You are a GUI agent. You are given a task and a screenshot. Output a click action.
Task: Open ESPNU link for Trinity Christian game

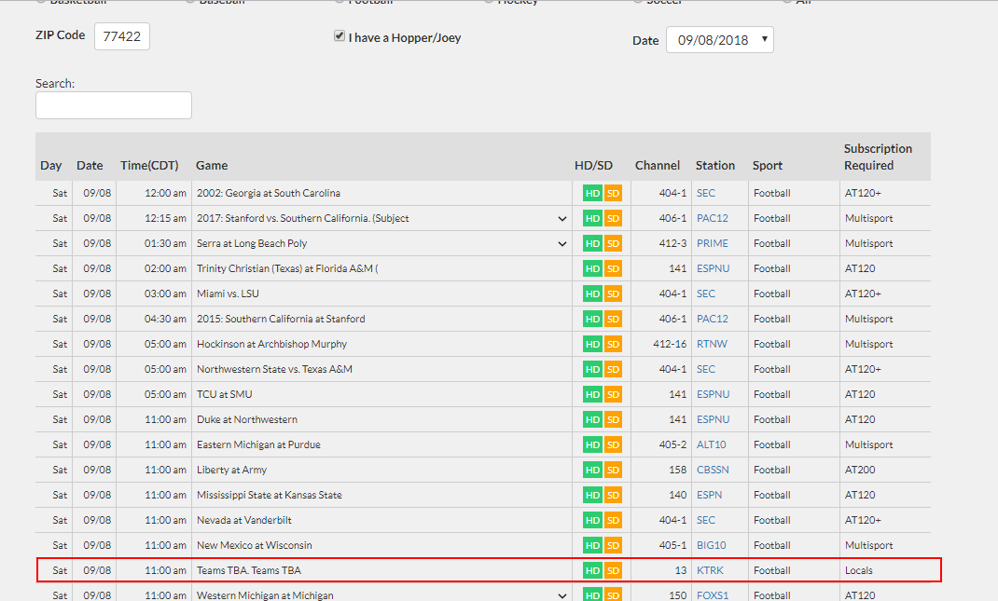click(713, 268)
